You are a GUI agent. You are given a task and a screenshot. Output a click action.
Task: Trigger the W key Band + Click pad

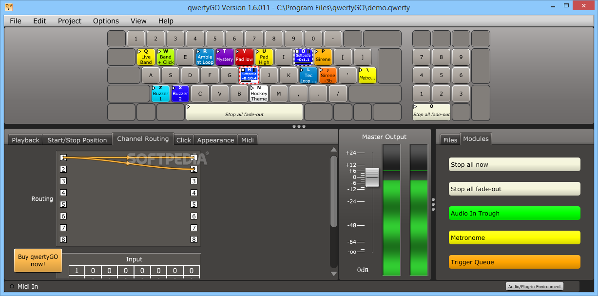pos(166,57)
